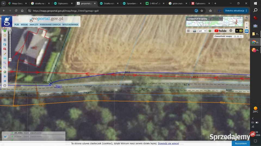Screen dimensions: 261x146
Task: Click the compass circle tool at toolbar bottom
Action: 5,86
